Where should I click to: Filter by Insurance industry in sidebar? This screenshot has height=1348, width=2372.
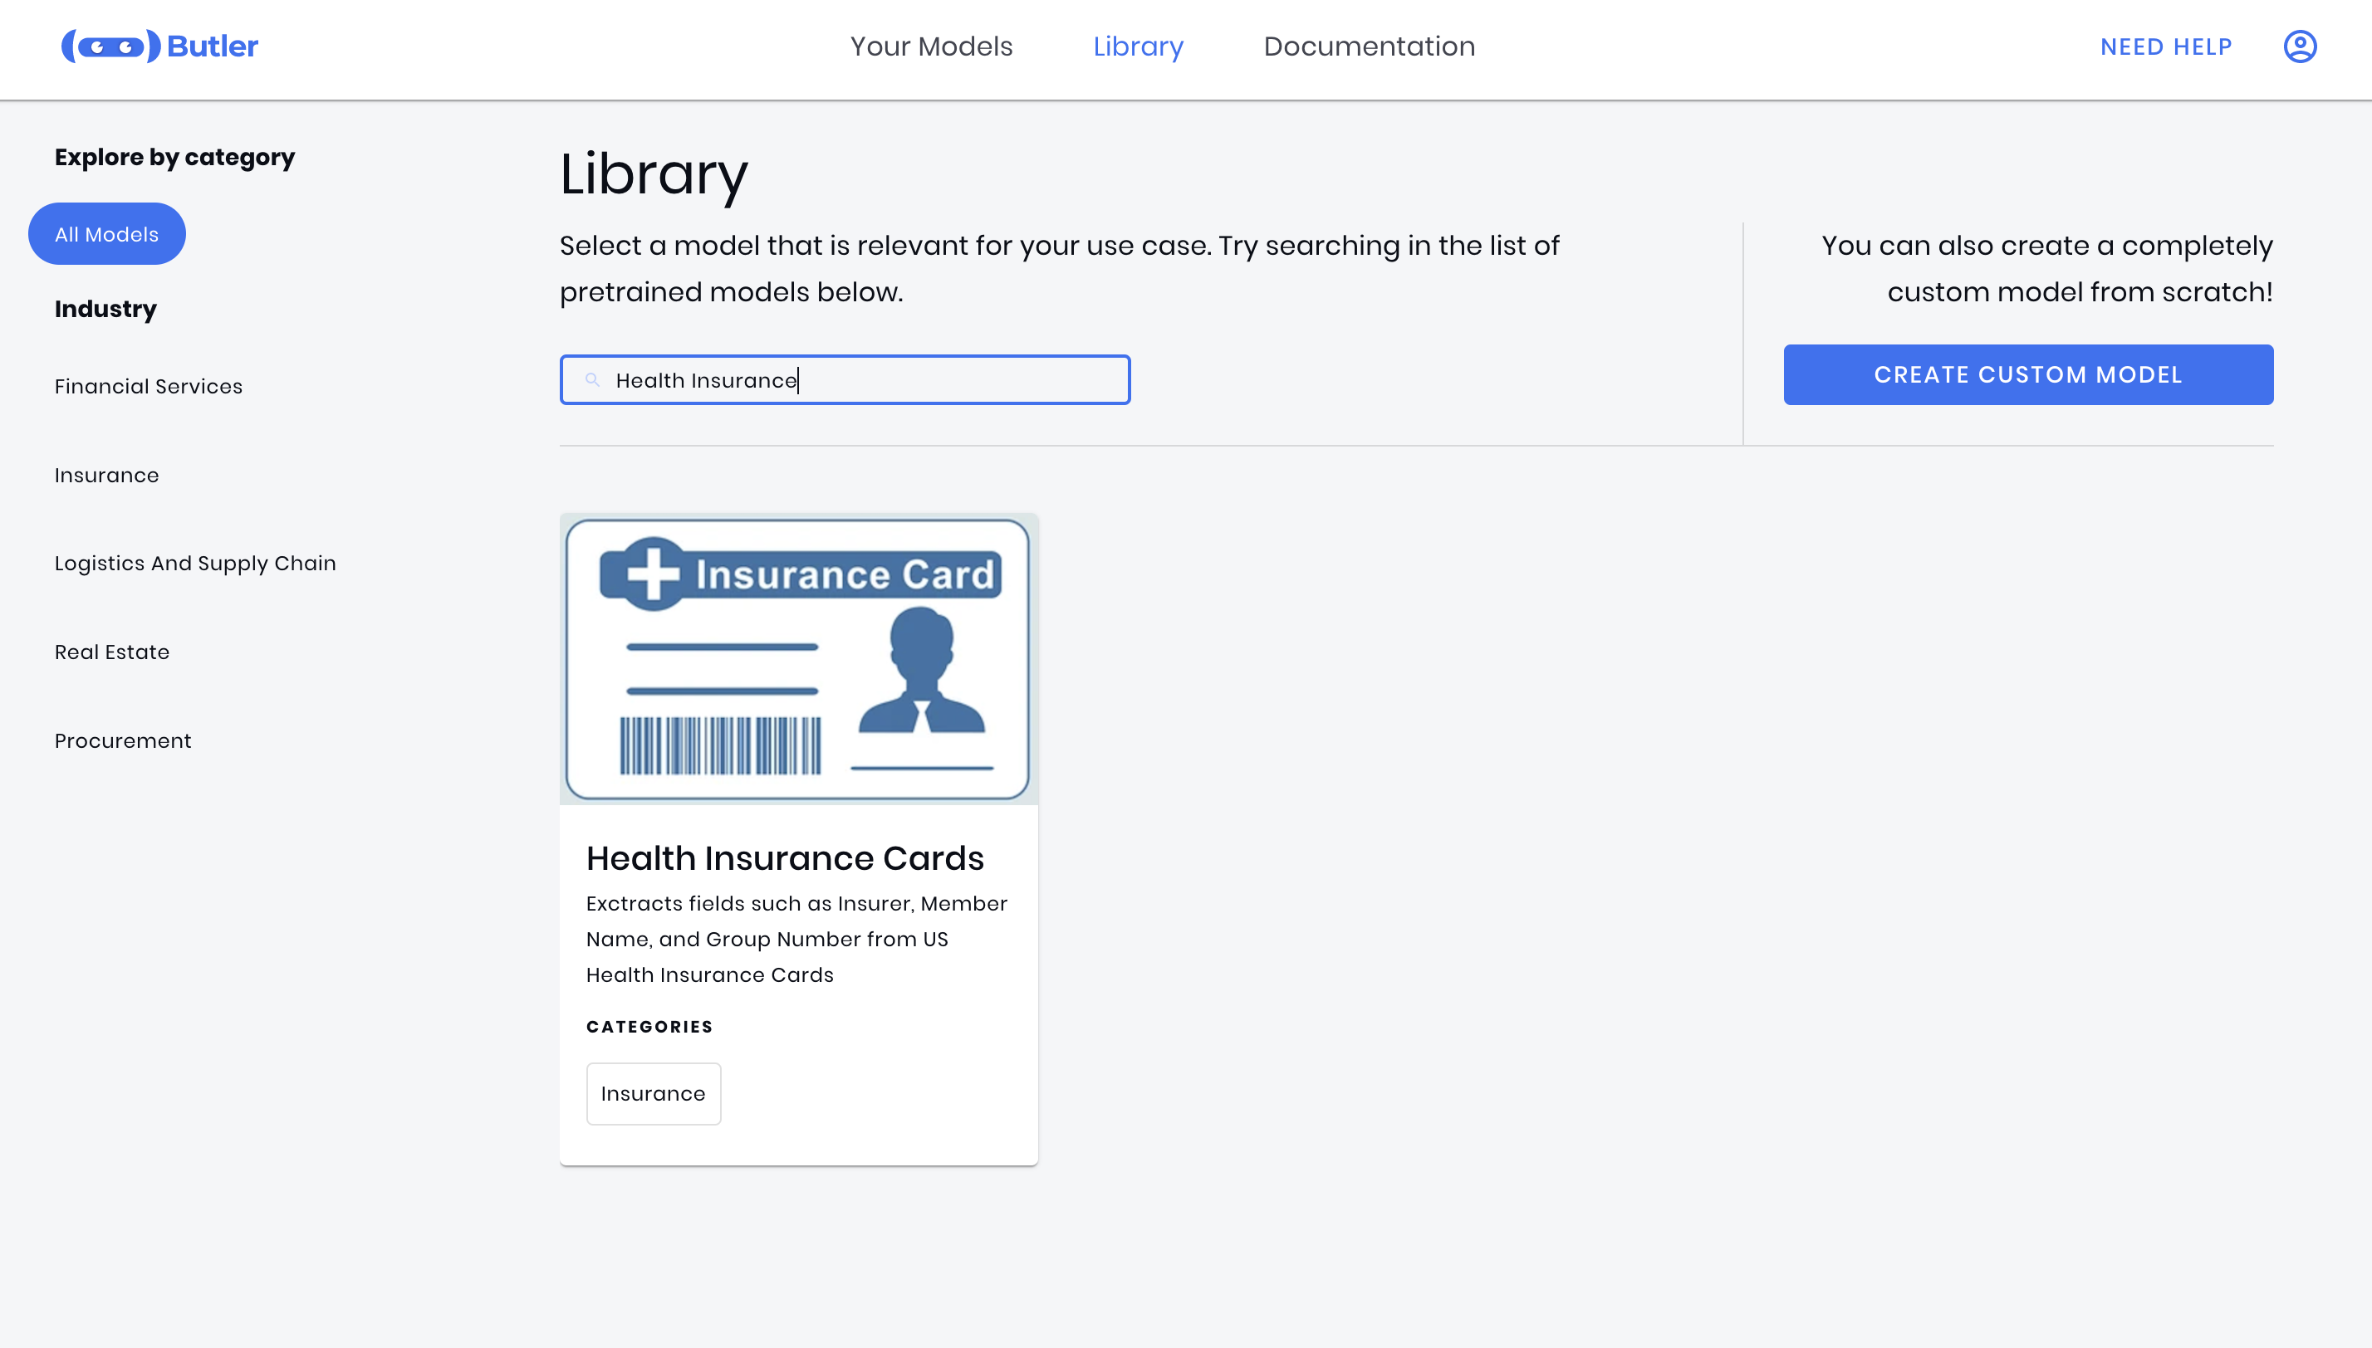tap(106, 475)
